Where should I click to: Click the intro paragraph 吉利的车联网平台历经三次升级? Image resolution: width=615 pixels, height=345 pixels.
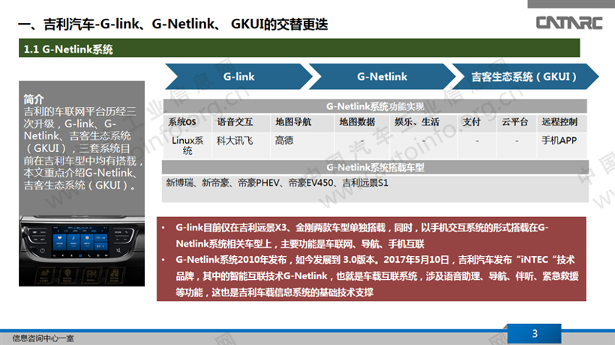pos(82,148)
